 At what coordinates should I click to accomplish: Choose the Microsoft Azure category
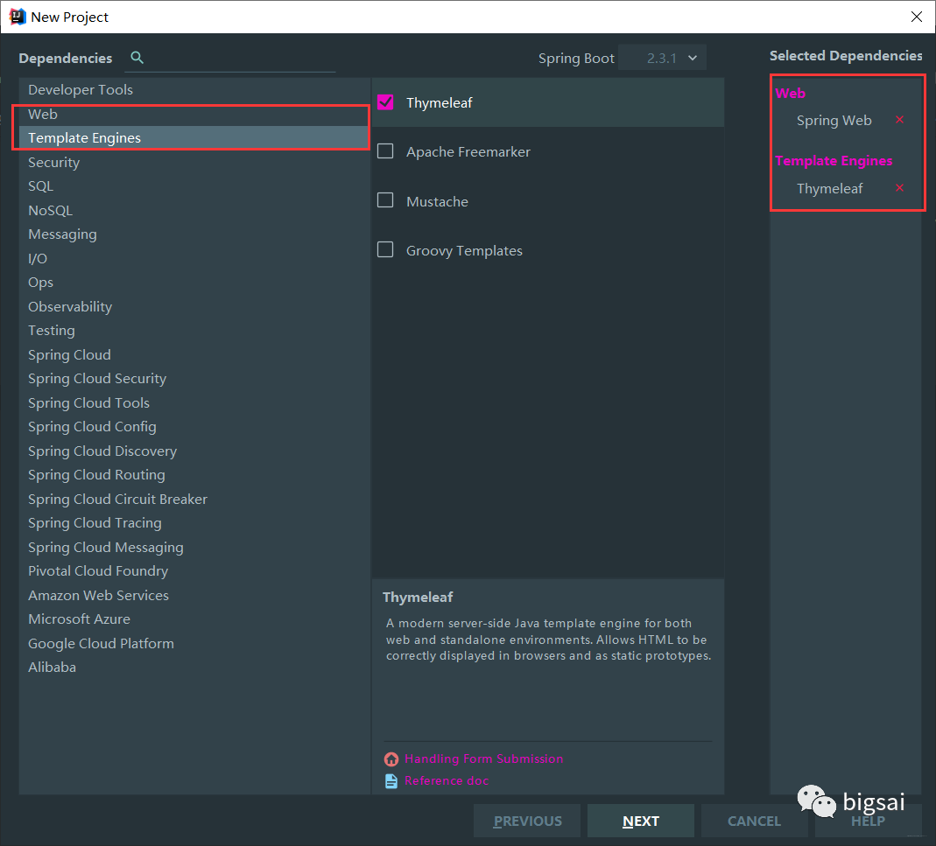tap(194, 619)
